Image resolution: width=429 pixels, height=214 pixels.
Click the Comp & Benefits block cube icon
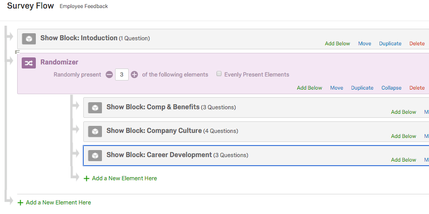tap(95, 107)
